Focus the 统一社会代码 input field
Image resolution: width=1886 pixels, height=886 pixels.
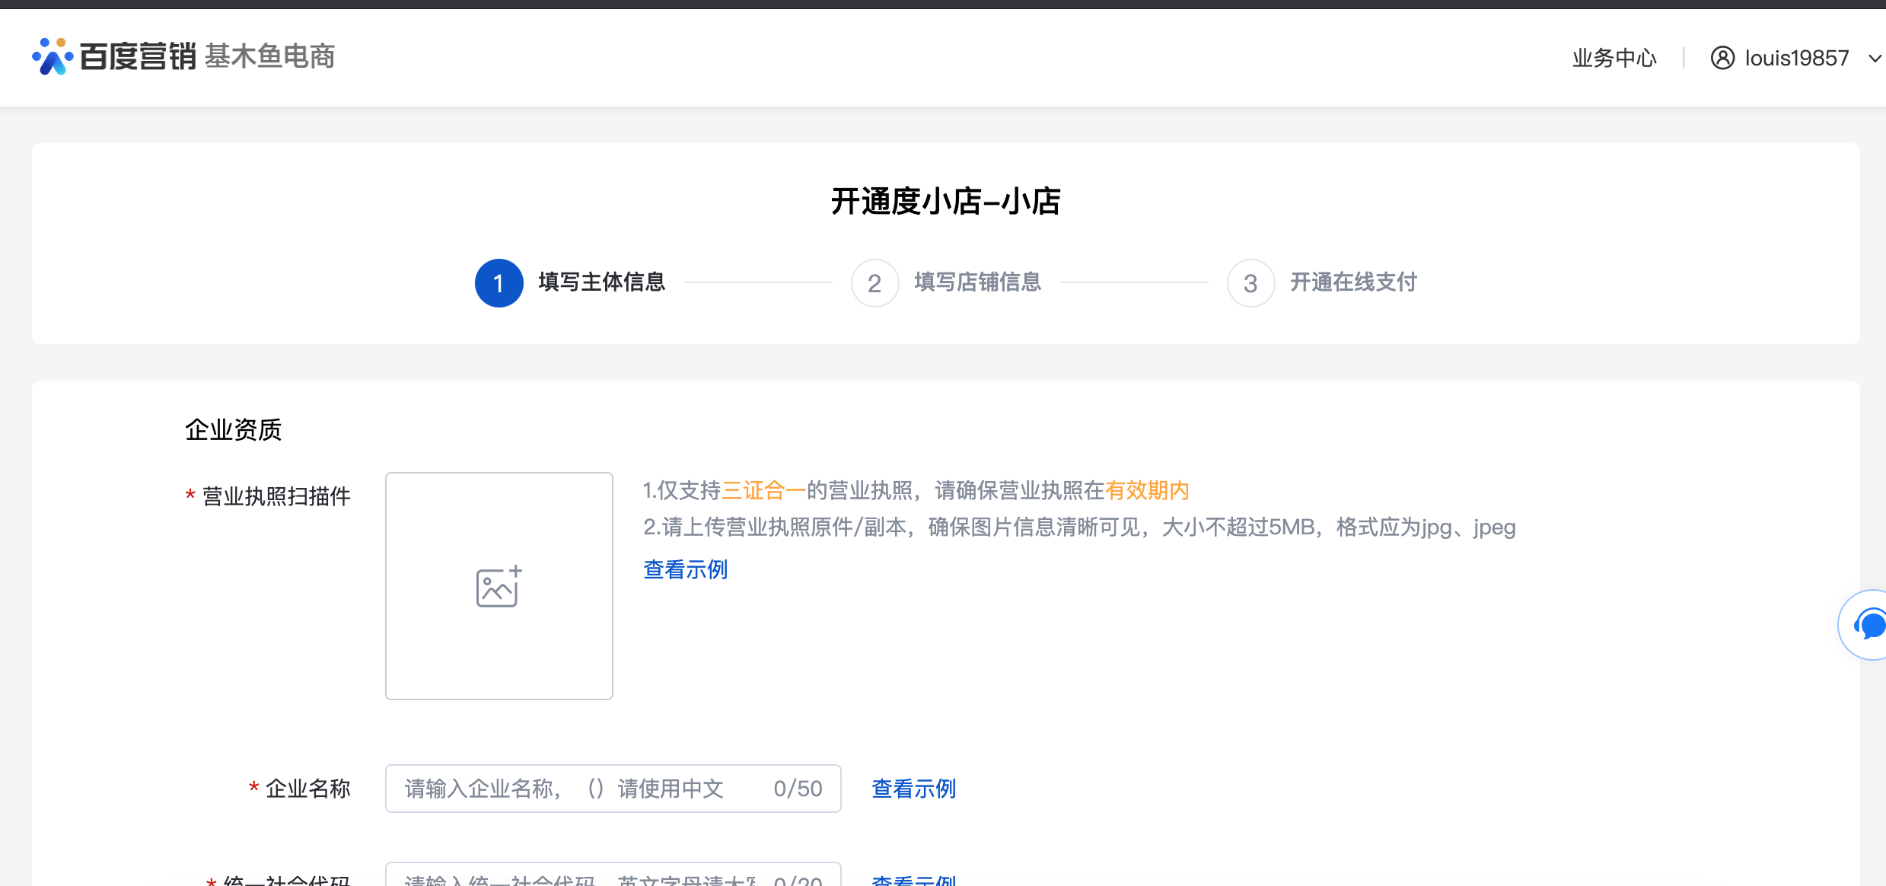(x=613, y=875)
